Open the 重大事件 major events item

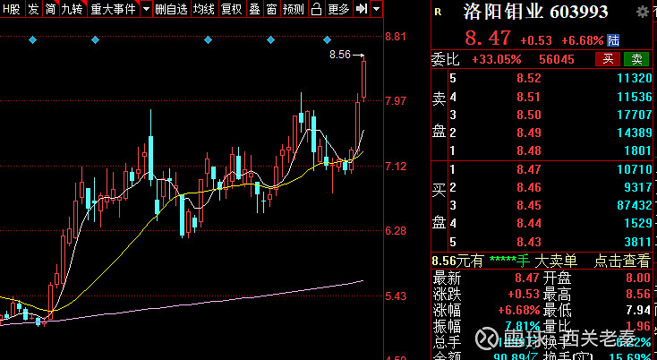point(114,9)
